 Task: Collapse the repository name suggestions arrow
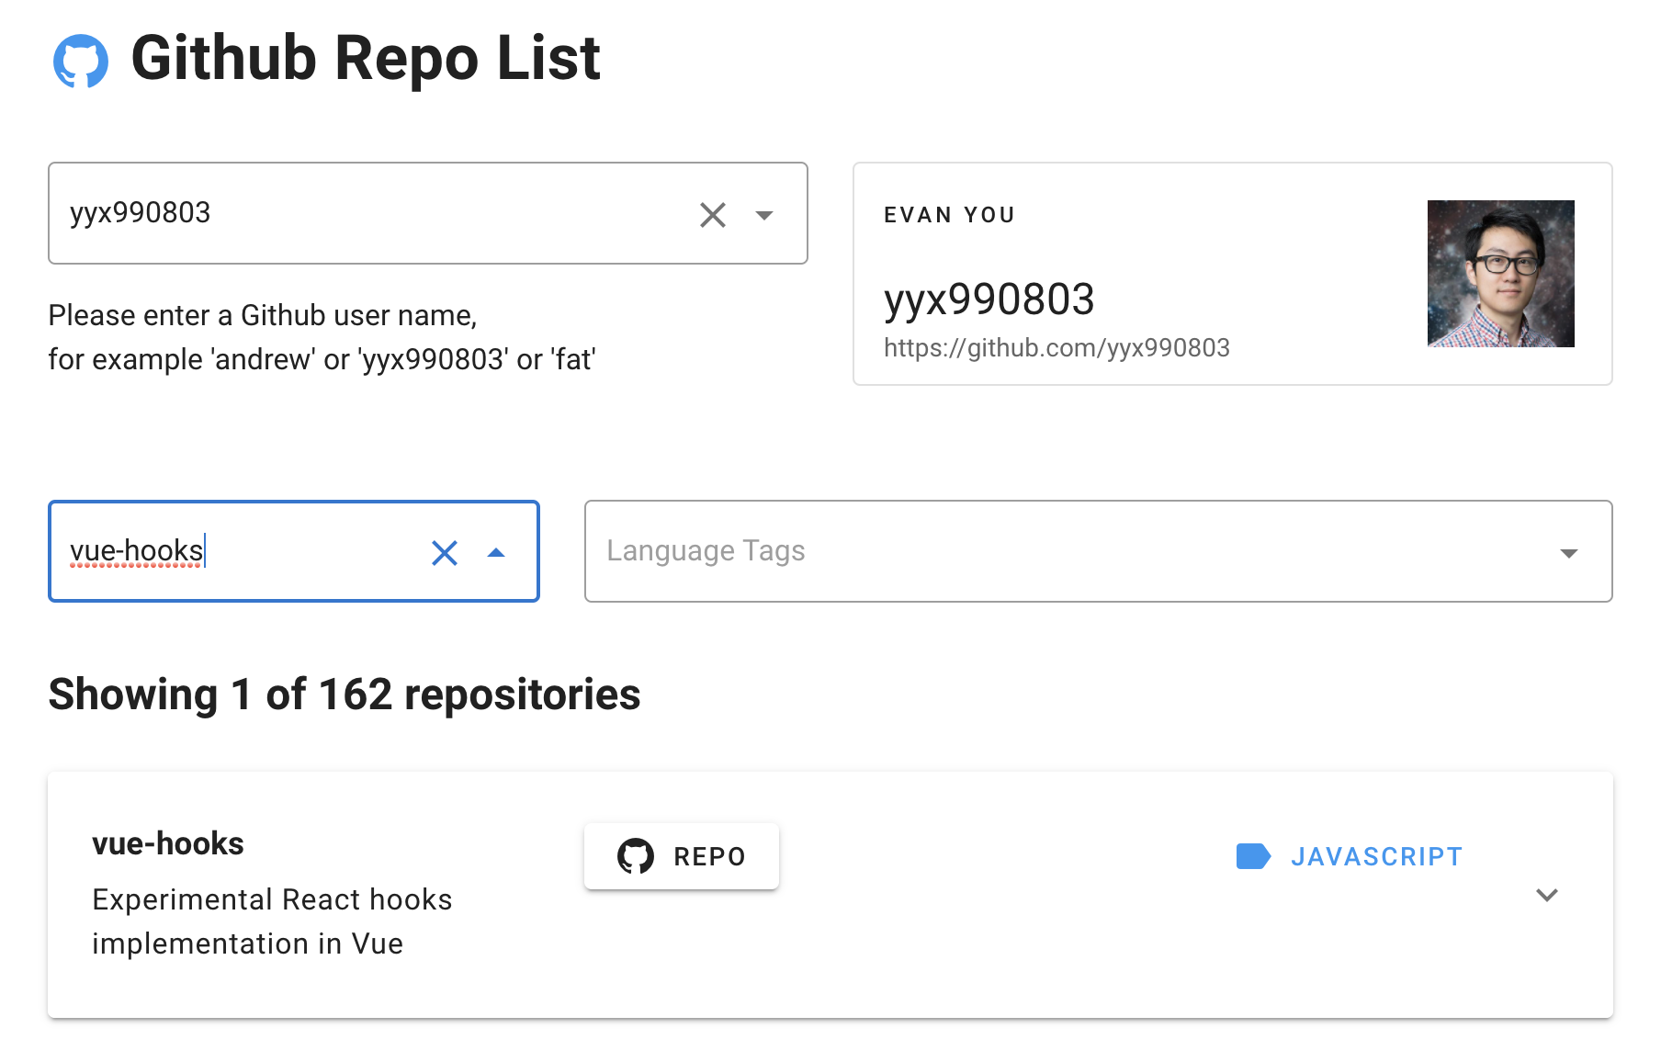coord(496,552)
